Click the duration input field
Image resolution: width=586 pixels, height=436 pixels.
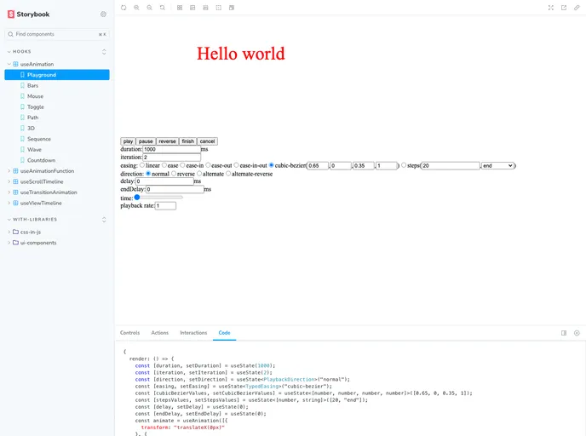pos(172,149)
